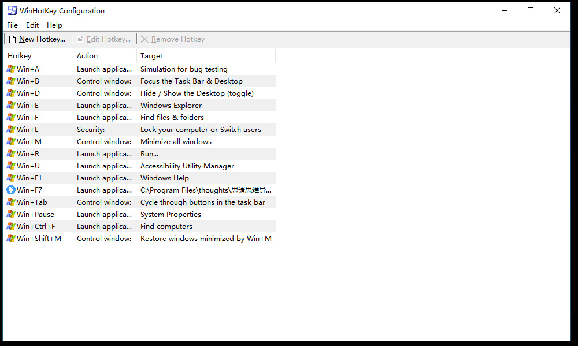
Task: Click the Windows flag icon beside Win+D
Action: [11, 93]
